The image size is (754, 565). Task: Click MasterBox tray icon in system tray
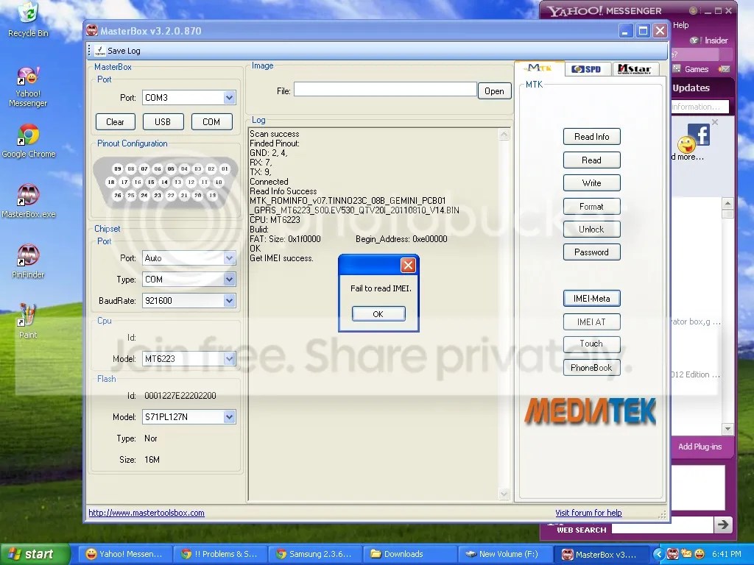(x=673, y=554)
